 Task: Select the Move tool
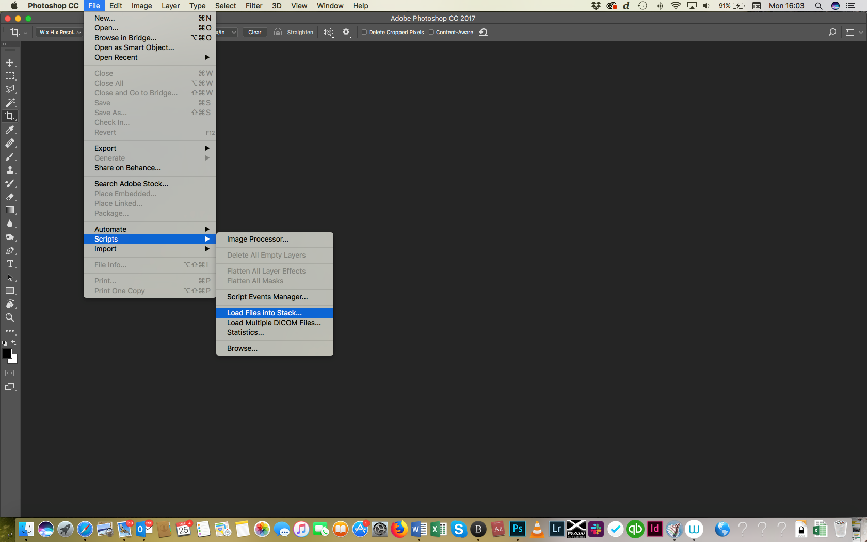[x=10, y=62]
